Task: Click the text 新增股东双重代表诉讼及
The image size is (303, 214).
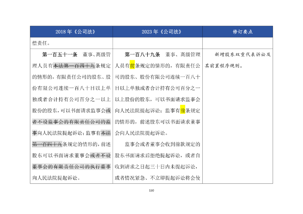Action: tap(243, 55)
